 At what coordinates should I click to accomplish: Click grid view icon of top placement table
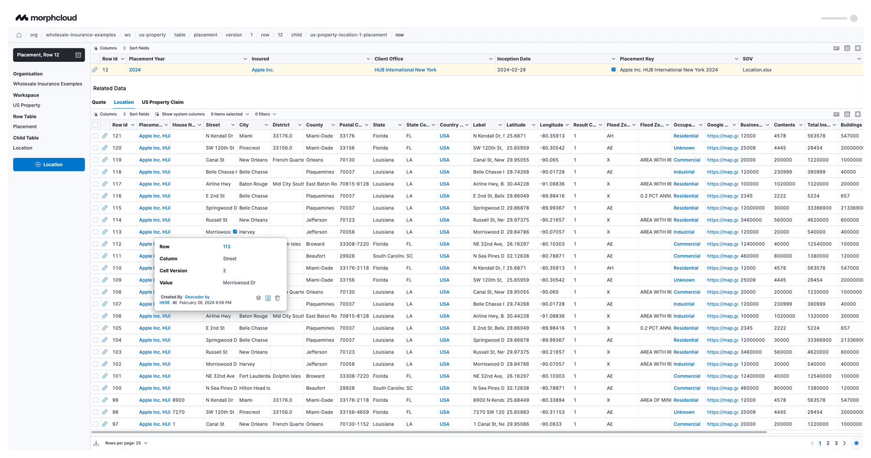847,48
